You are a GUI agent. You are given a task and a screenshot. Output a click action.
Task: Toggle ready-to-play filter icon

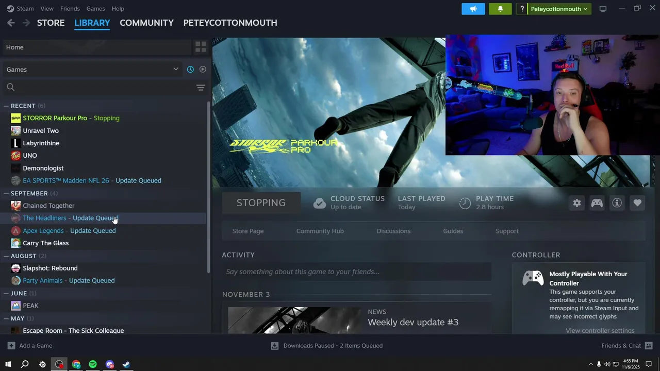point(203,69)
